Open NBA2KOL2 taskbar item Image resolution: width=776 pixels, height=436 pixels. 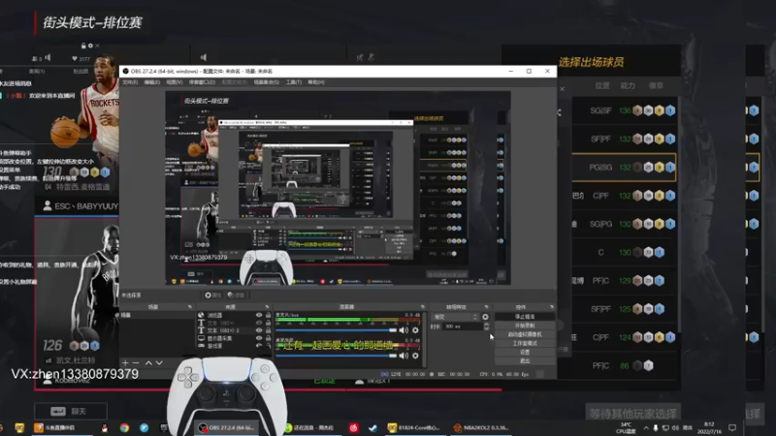(481, 427)
